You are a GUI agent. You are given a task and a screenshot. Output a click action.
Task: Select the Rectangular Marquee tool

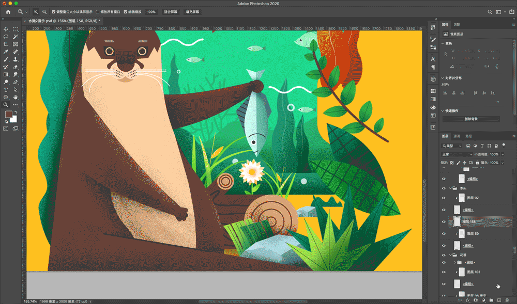pyautogui.click(x=15, y=29)
